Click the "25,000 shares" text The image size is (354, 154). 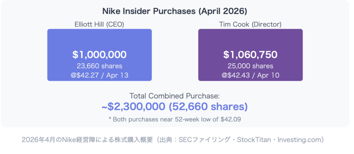[x=250, y=66]
